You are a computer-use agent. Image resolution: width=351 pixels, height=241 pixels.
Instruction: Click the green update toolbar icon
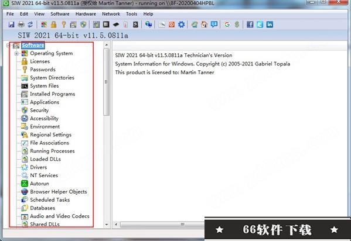pyautogui.click(x=195, y=25)
